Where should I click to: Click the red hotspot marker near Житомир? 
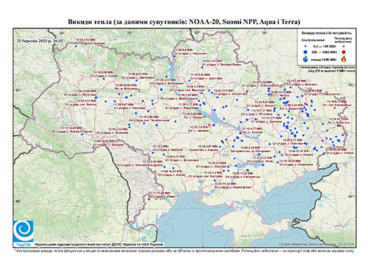tap(139, 89)
